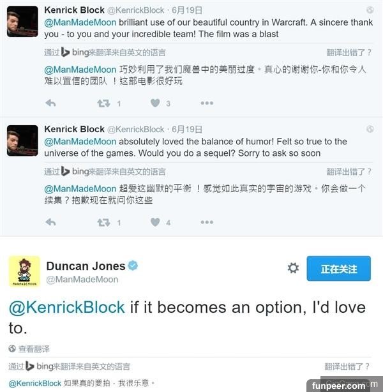Retweet the first Kenrick Block tweet

point(103,103)
